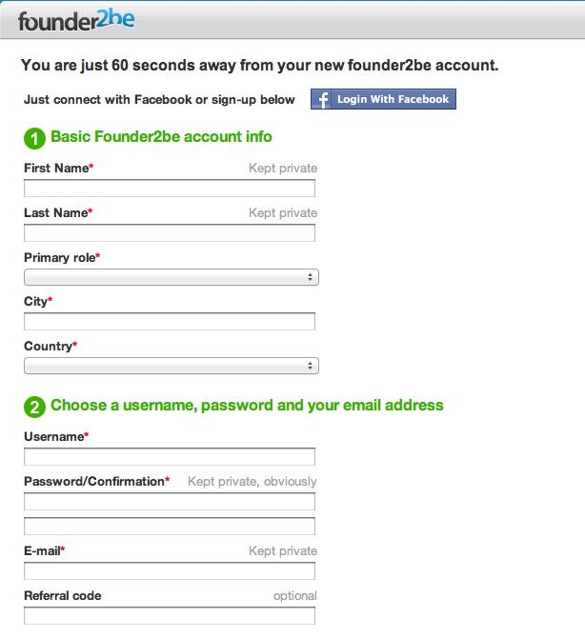Click the Primary role dropdown arrows
585x638 pixels.
click(311, 277)
